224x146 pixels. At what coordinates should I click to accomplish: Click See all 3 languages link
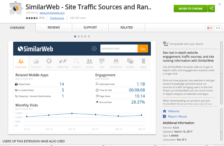[181, 140]
